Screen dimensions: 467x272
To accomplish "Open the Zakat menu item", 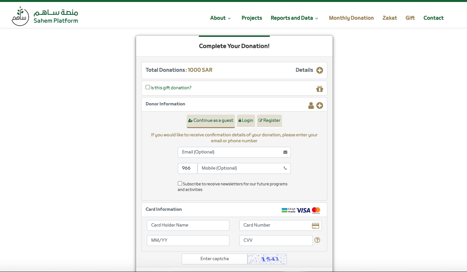I will pyautogui.click(x=389, y=18).
